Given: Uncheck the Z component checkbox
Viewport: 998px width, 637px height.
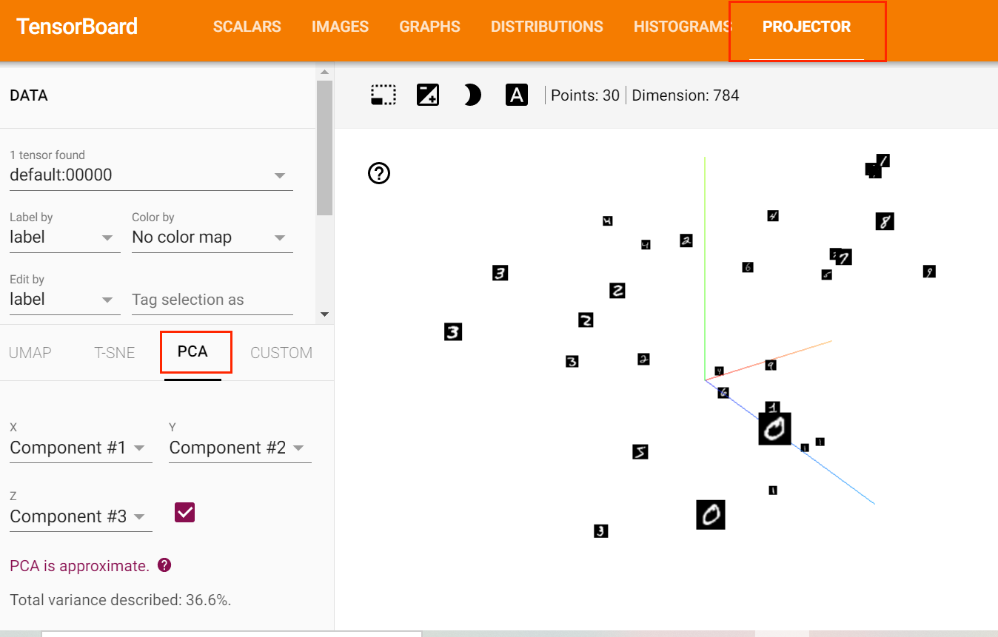Looking at the screenshot, I should click(x=184, y=512).
